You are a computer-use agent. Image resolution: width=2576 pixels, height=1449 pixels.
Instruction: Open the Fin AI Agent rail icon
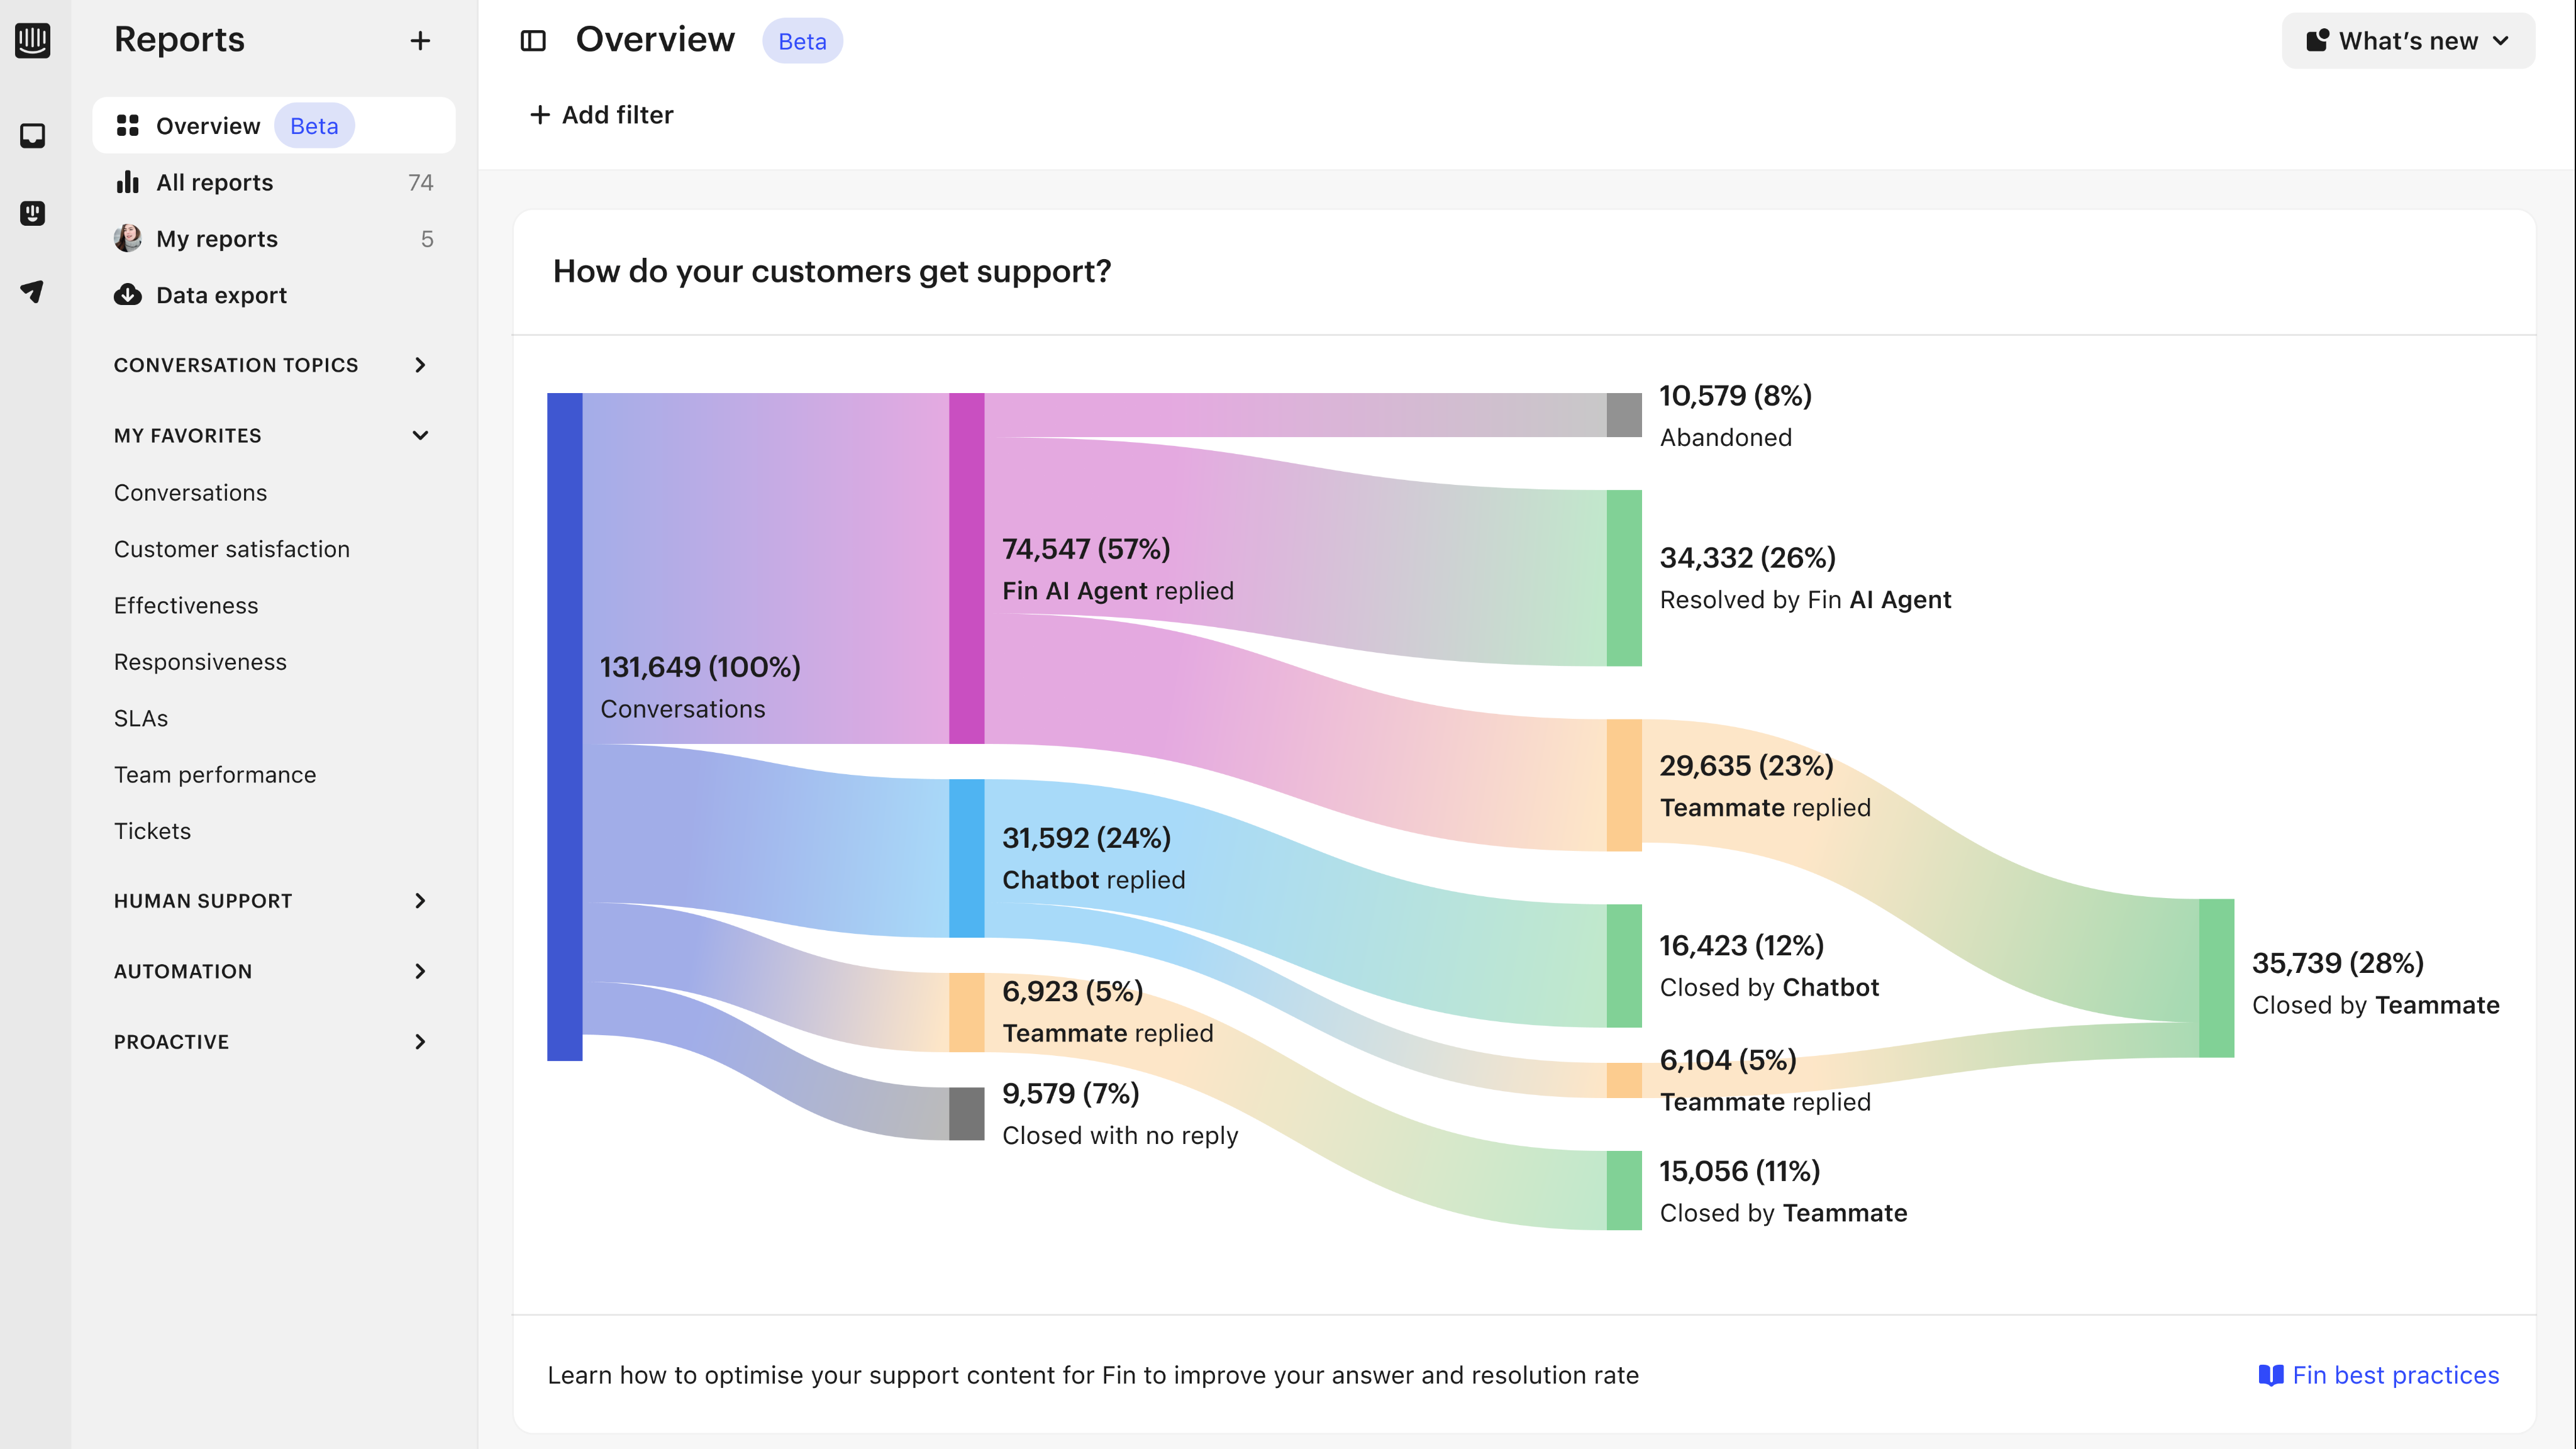tap(33, 213)
